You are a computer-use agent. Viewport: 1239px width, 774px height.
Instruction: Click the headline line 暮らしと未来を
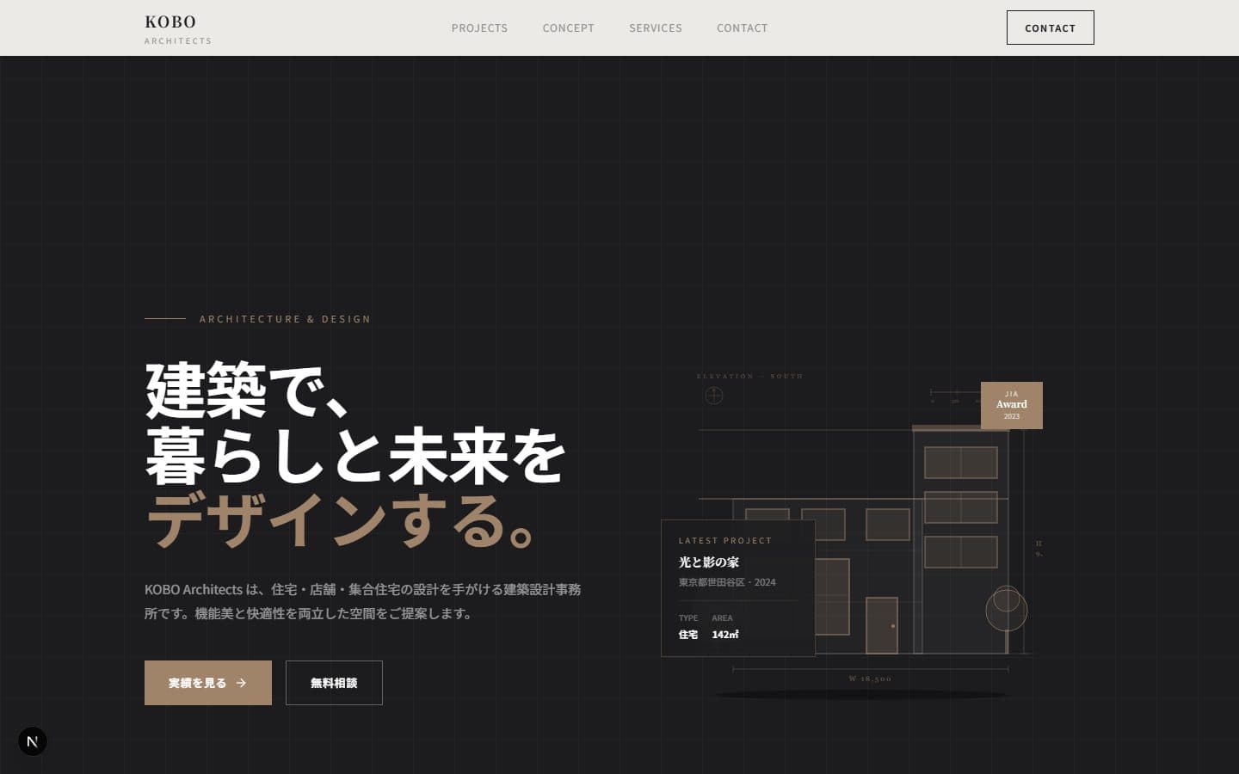coord(355,457)
